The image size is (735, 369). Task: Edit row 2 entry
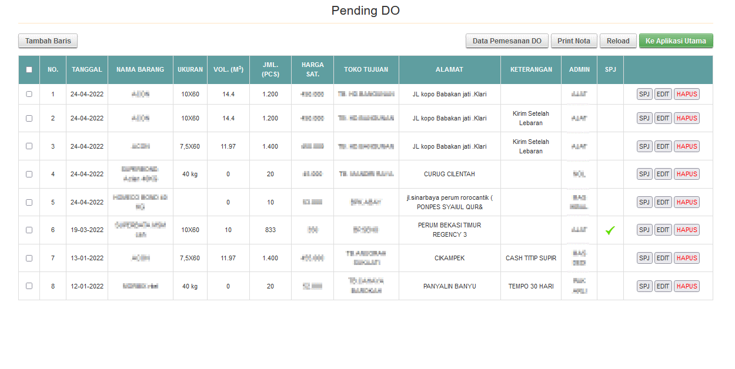pos(663,118)
